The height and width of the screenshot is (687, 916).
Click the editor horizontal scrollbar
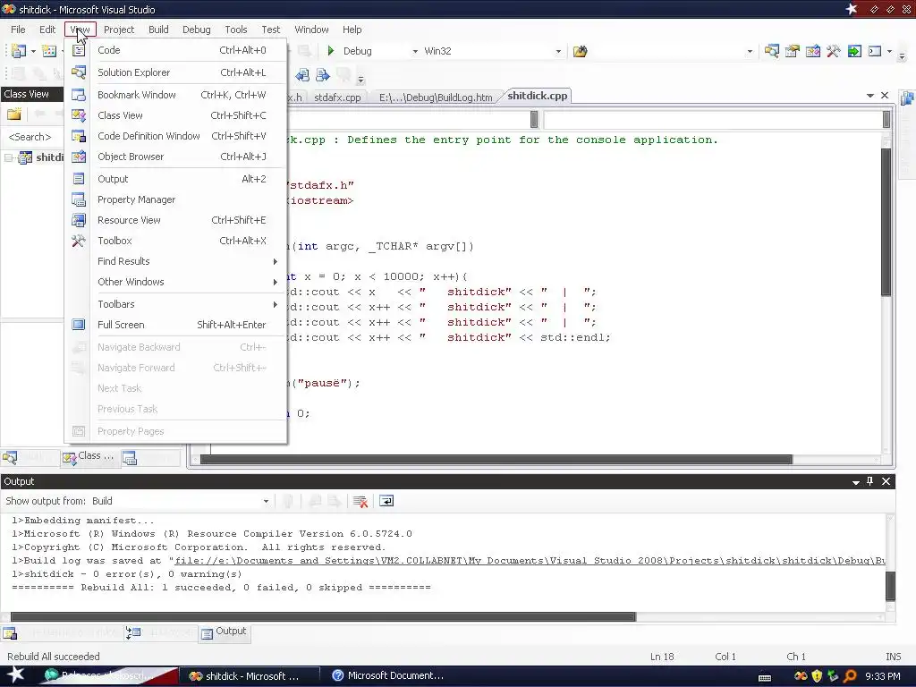(x=496, y=460)
